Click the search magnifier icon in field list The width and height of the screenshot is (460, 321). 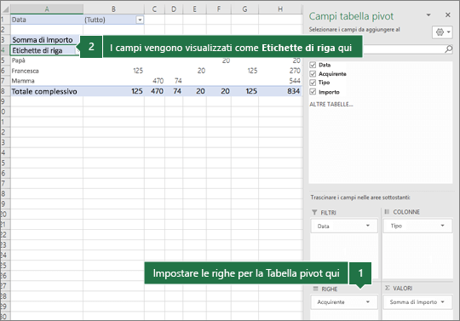coord(448,49)
